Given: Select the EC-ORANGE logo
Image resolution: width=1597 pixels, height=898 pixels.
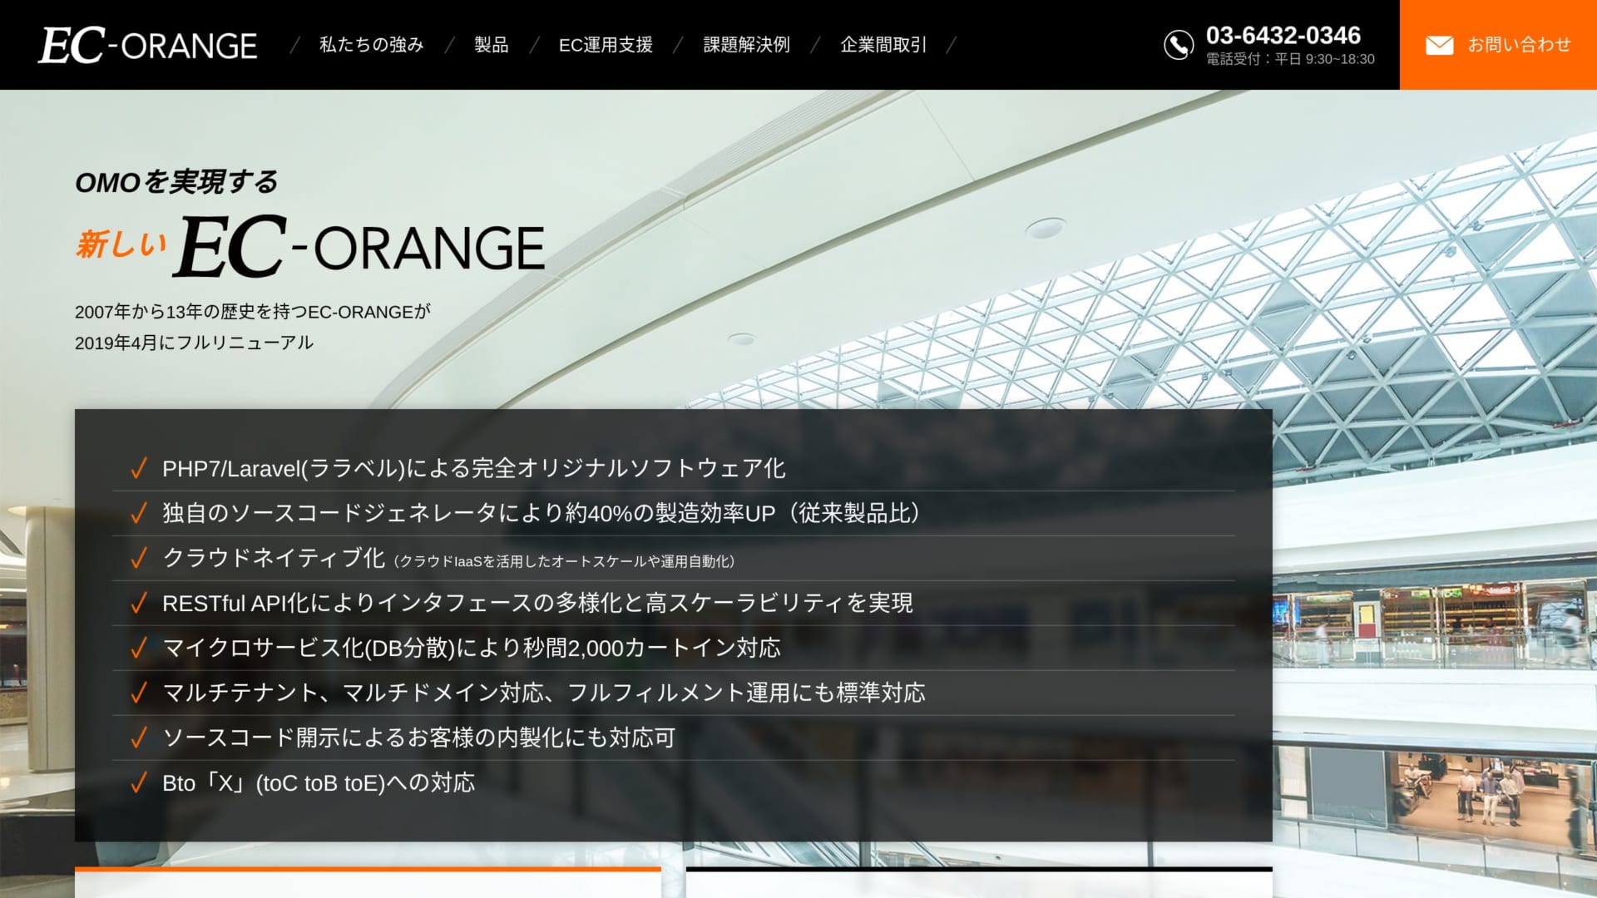Looking at the screenshot, I should coord(148,45).
